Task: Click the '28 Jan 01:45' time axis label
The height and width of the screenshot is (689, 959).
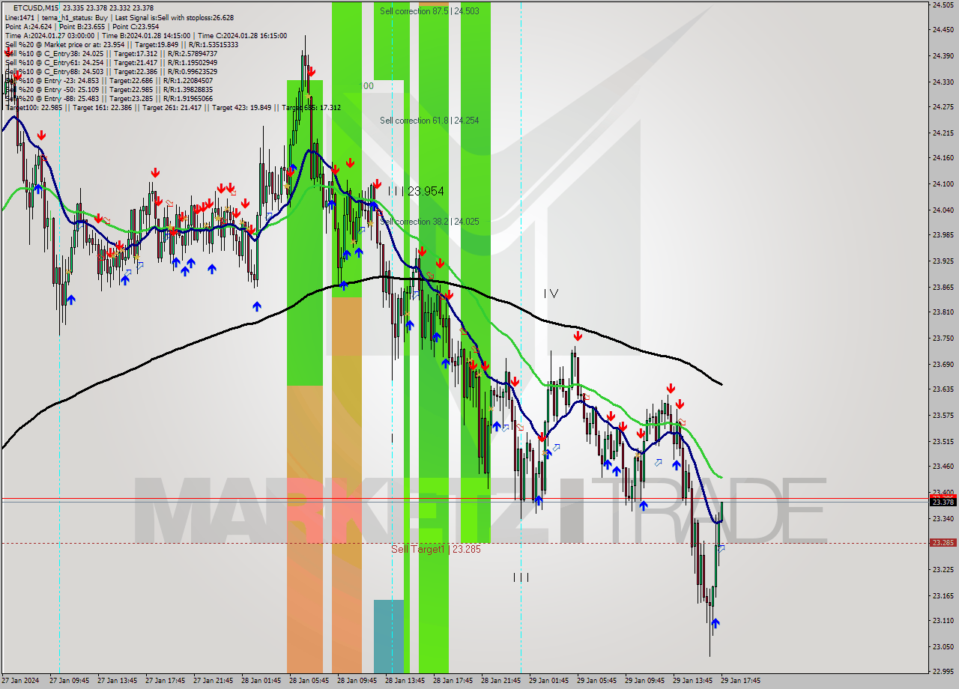Action: click(261, 681)
